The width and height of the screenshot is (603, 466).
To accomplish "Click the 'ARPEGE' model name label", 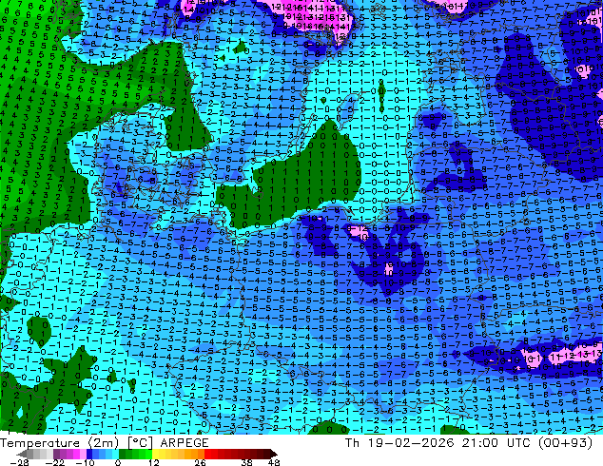I will click(x=185, y=443).
